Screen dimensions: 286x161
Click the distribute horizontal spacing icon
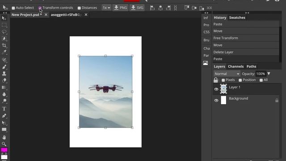pyautogui.click(x=209, y=8)
